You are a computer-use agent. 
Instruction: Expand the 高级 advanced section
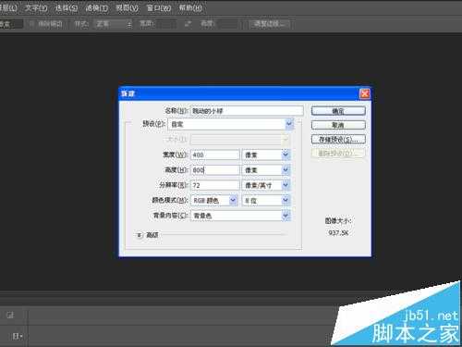click(x=140, y=235)
